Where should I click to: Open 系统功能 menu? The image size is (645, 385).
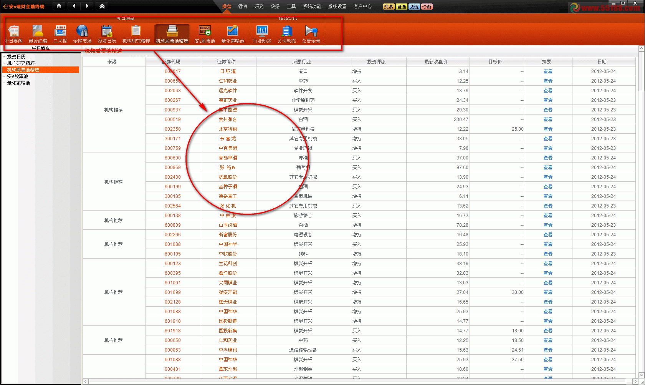click(312, 7)
